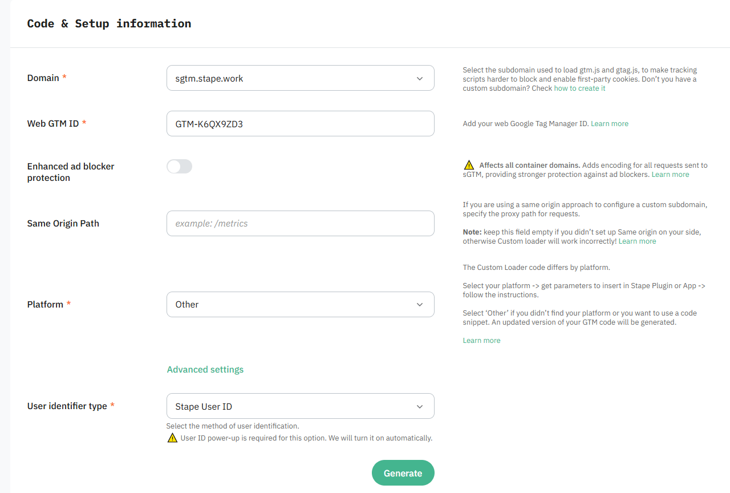Screen dimensions: 730x493
Task: Click the Same Origin Path input field
Action: point(301,224)
